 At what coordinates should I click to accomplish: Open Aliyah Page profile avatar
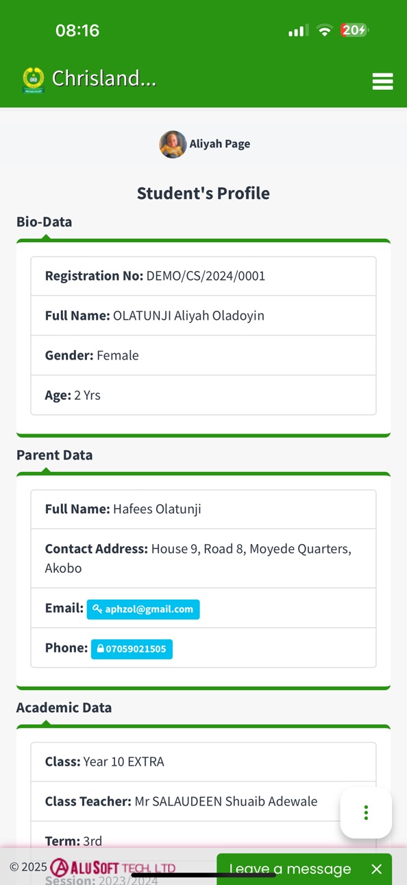[173, 144]
